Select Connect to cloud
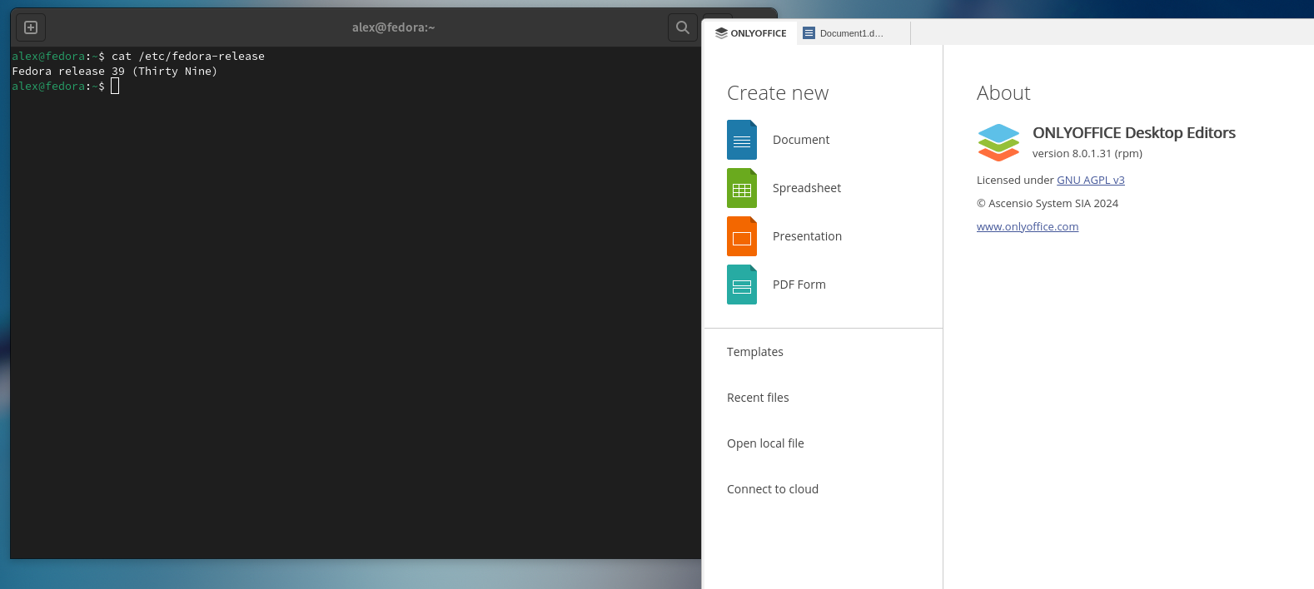Image resolution: width=1314 pixels, height=589 pixels. point(773,489)
